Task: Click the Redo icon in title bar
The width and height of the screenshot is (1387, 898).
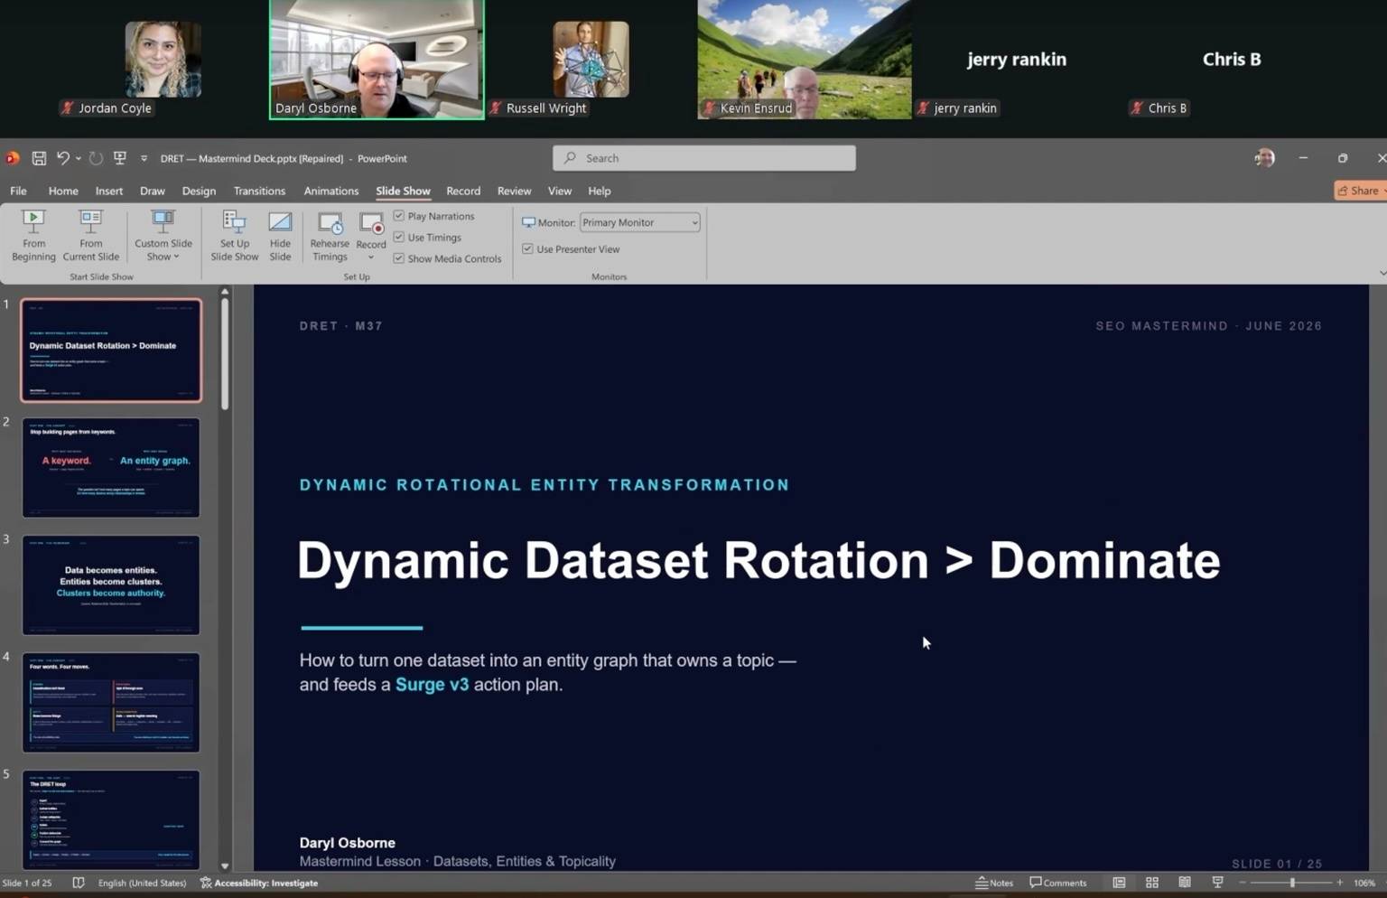Action: (x=96, y=158)
